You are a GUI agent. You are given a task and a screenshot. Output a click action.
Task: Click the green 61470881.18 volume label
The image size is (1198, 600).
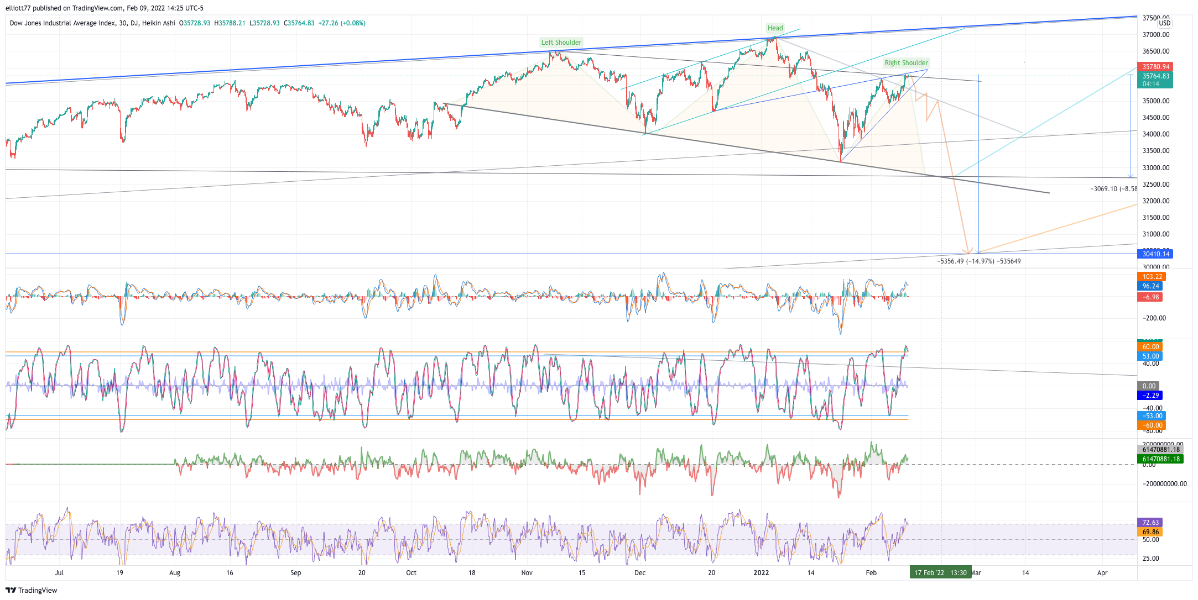coord(1160,459)
